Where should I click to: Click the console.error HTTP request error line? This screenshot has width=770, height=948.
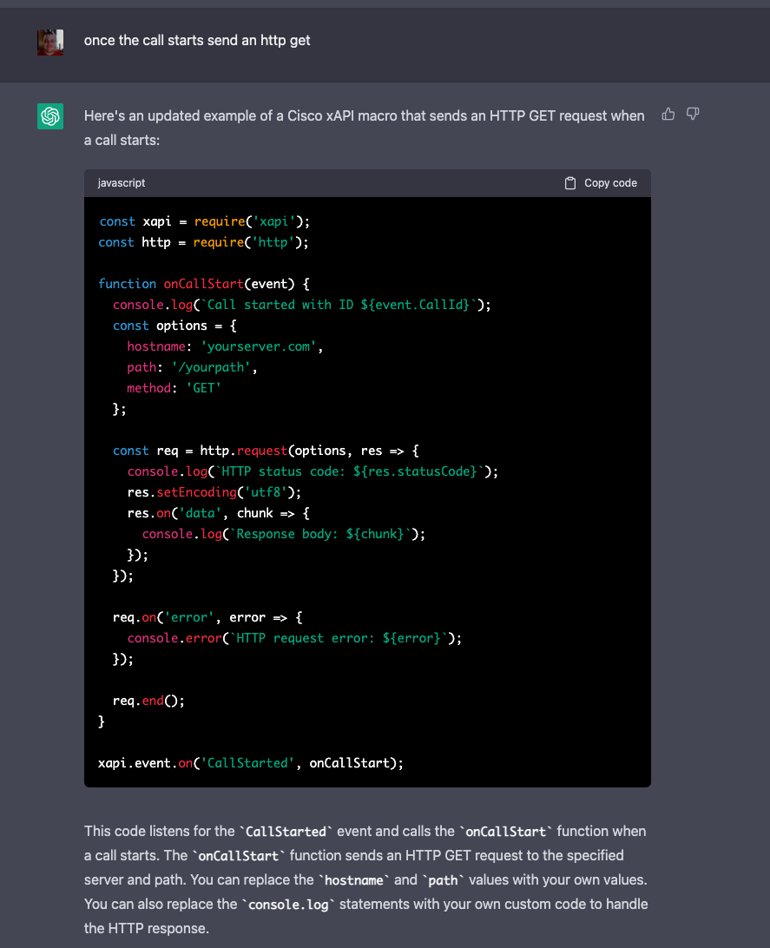294,638
